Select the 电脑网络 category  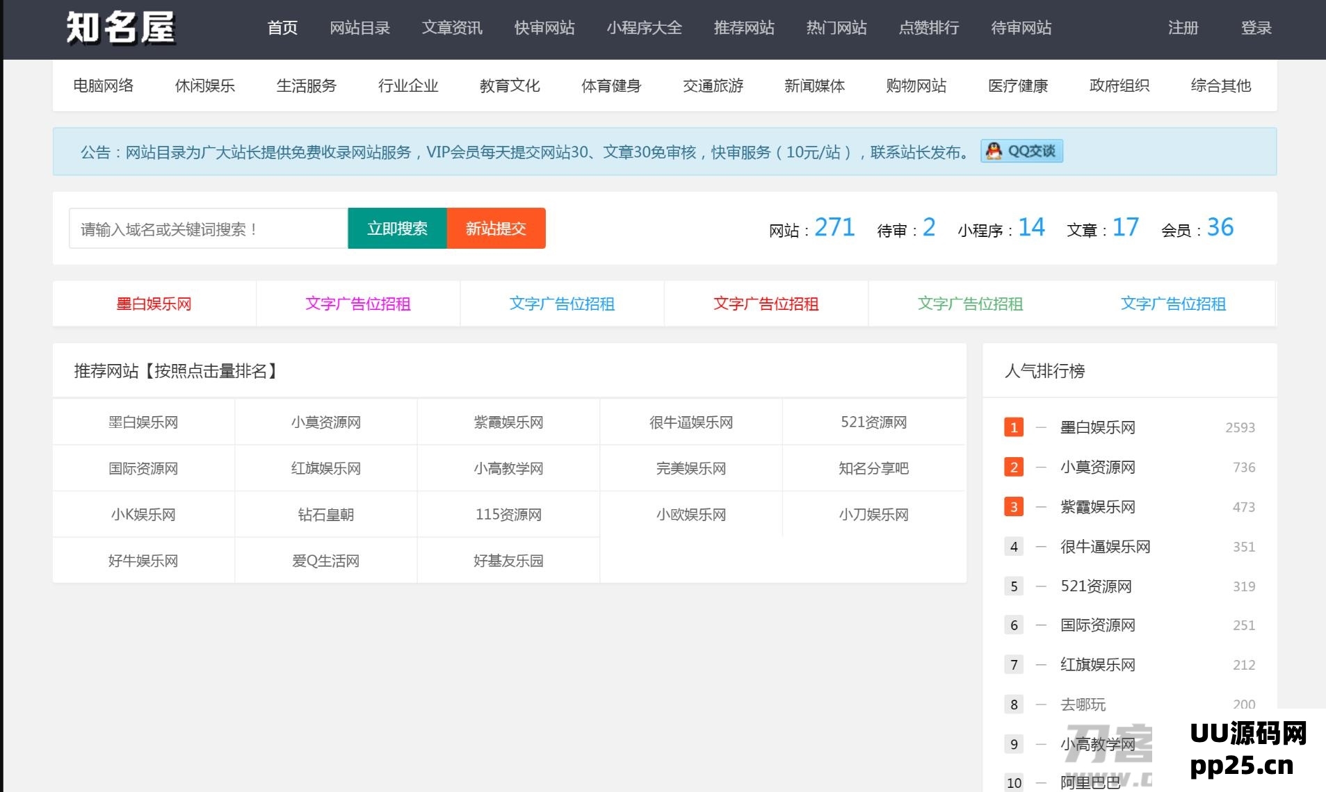[x=103, y=85]
